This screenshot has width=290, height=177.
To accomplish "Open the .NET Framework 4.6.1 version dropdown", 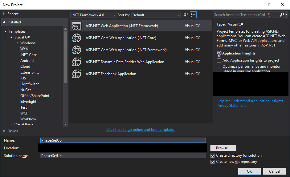I will [93, 15].
